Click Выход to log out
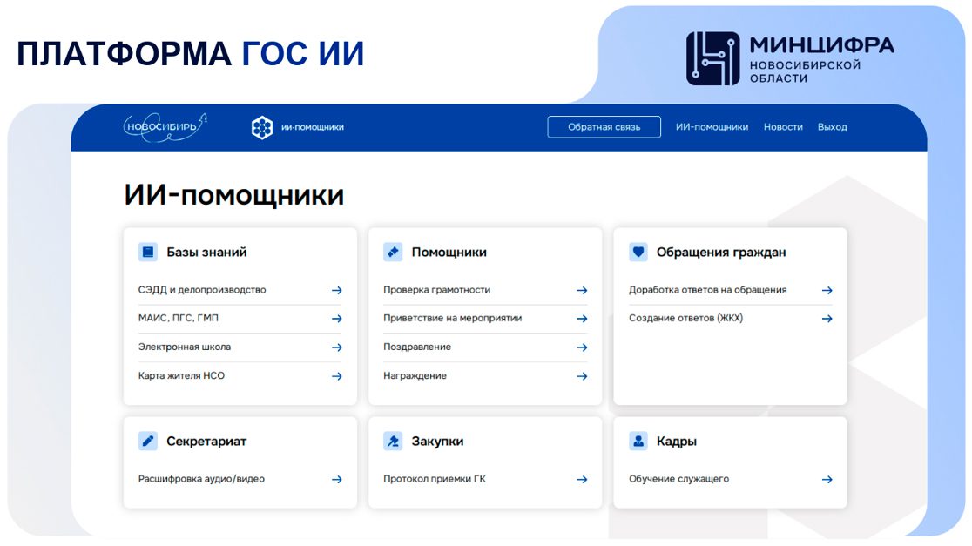Viewport: 972px width, 546px height. point(832,127)
